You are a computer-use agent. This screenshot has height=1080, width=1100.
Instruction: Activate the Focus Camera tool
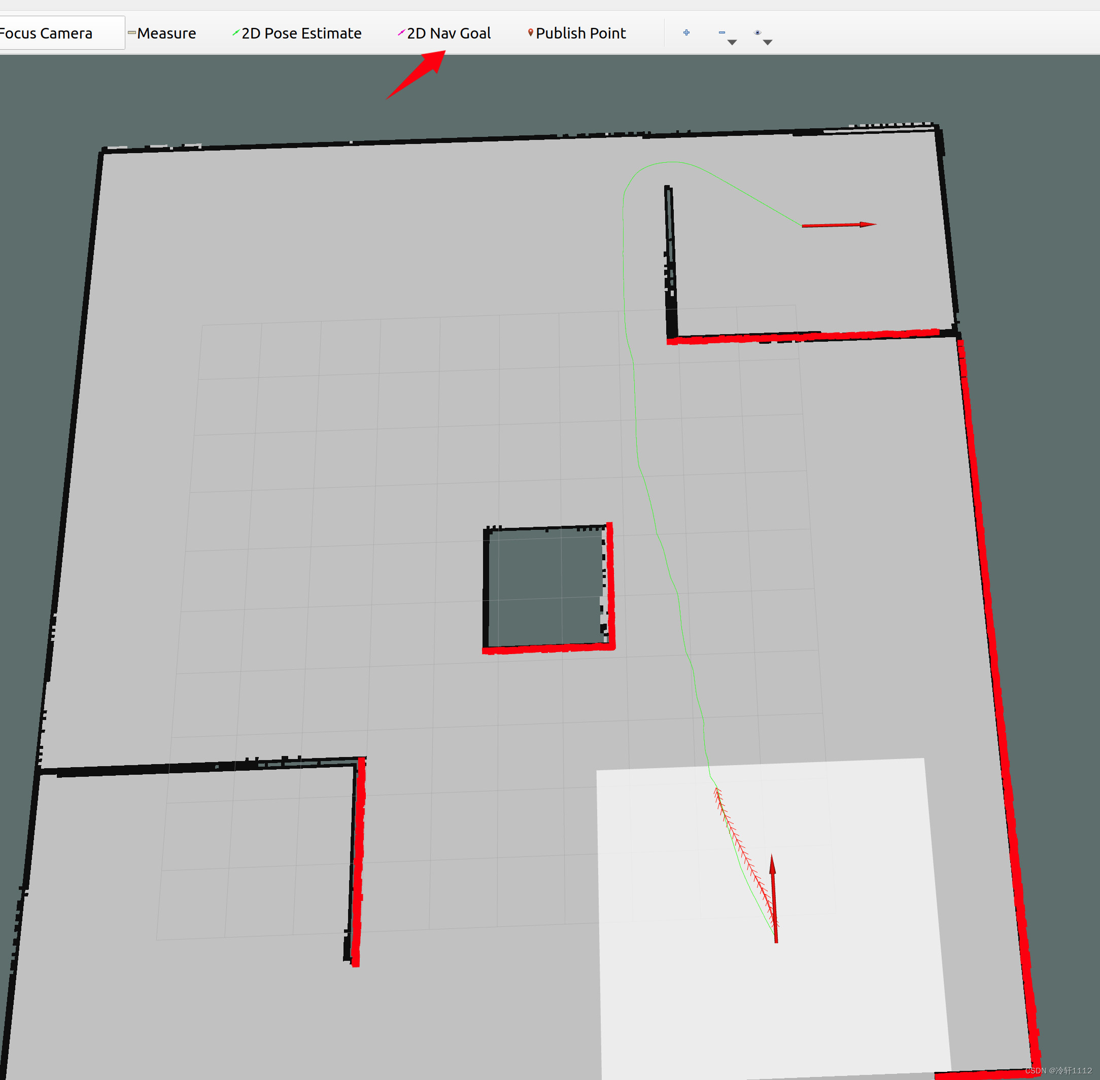point(47,33)
